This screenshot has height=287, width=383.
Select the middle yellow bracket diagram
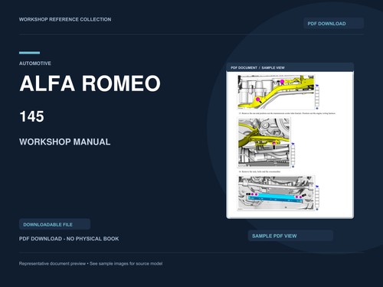(x=264, y=142)
